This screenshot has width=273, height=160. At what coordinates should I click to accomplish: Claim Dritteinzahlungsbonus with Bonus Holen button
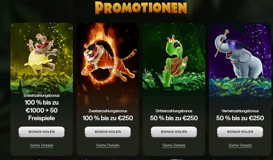[x=174, y=132]
